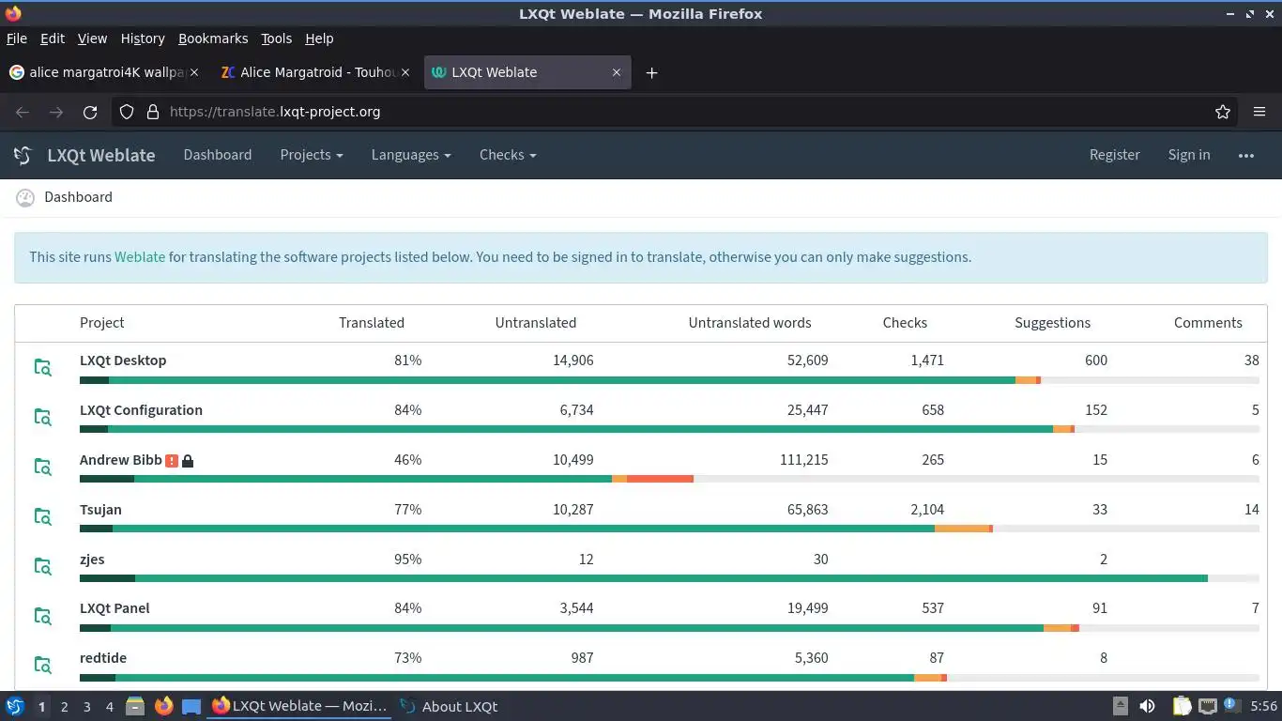Open the Help menu
The image size is (1282, 721).
pos(319,38)
